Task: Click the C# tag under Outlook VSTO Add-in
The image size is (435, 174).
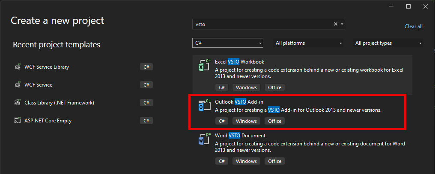Action: 222,121
